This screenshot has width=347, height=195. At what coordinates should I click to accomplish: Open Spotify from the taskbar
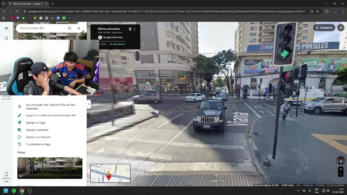(x=14, y=191)
